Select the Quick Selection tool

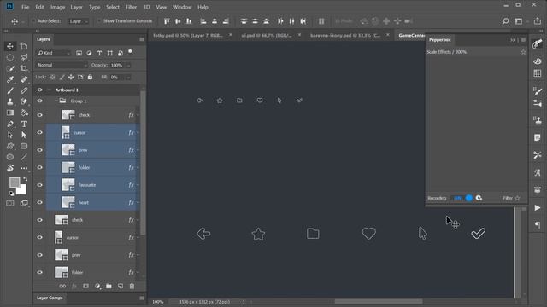click(10, 68)
